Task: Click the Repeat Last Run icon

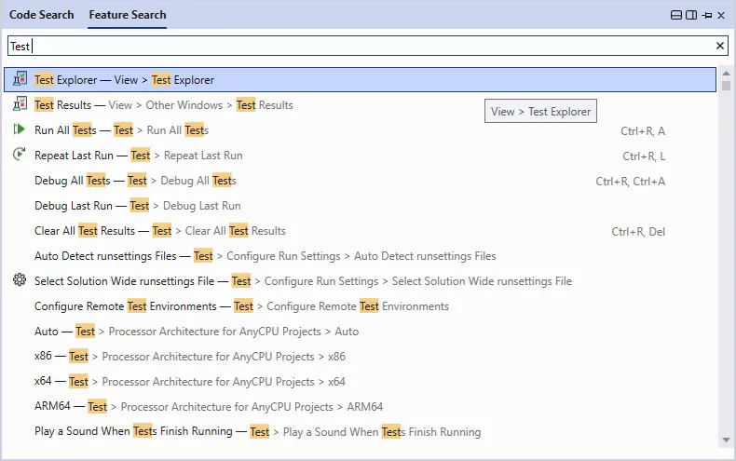Action: pyautogui.click(x=20, y=154)
